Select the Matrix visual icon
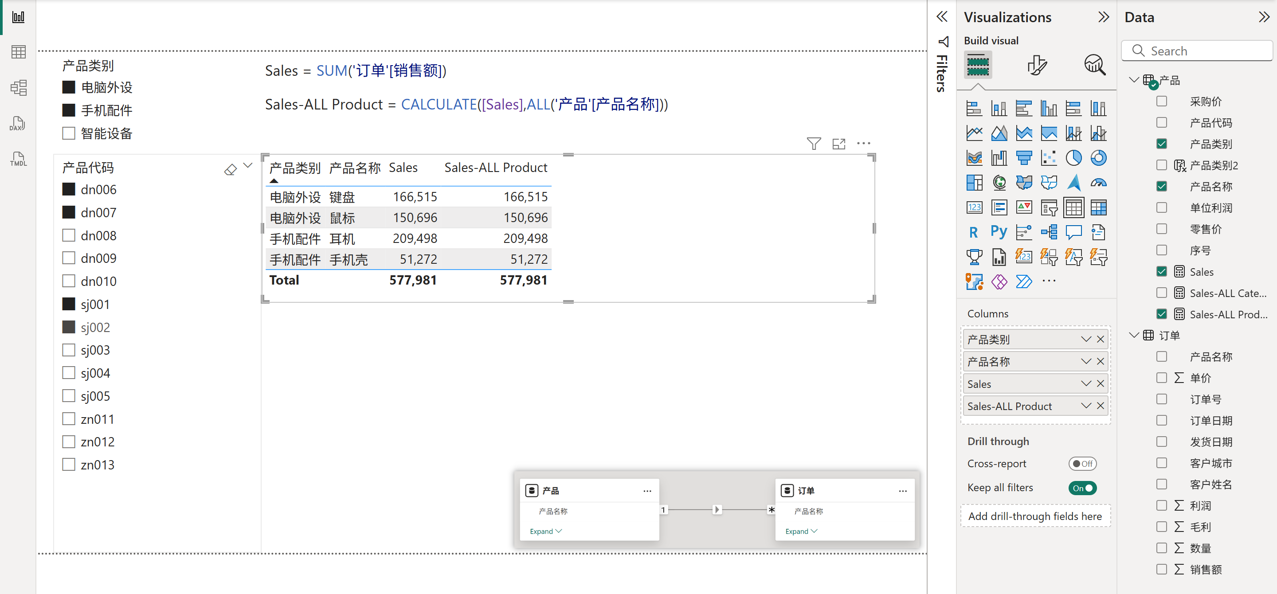 point(1099,207)
